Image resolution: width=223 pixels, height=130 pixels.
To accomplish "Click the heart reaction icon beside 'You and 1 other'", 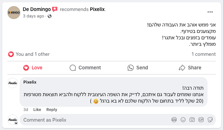I will 11,54.
